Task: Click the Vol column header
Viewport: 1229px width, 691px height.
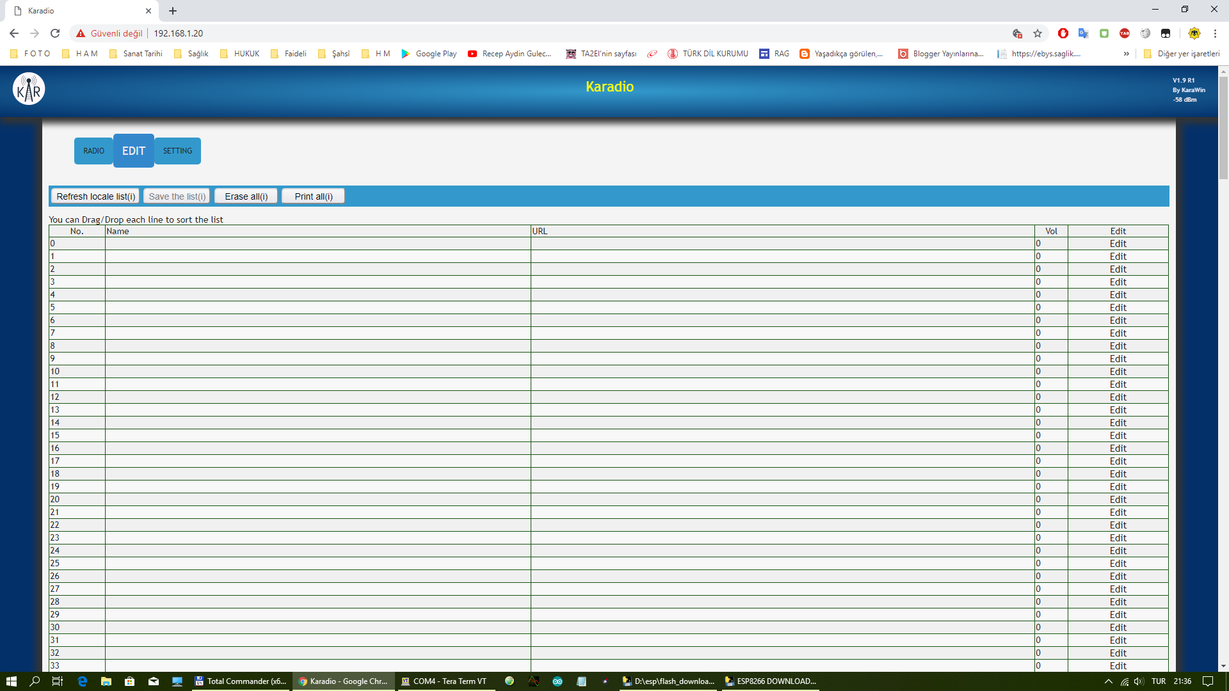Action: click(1051, 231)
